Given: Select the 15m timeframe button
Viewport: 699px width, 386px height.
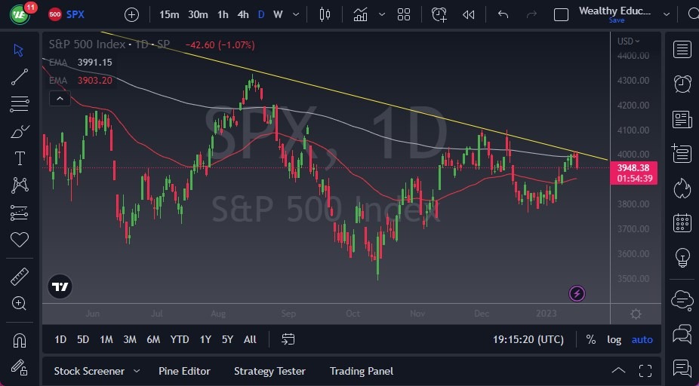Looking at the screenshot, I should click(x=169, y=14).
